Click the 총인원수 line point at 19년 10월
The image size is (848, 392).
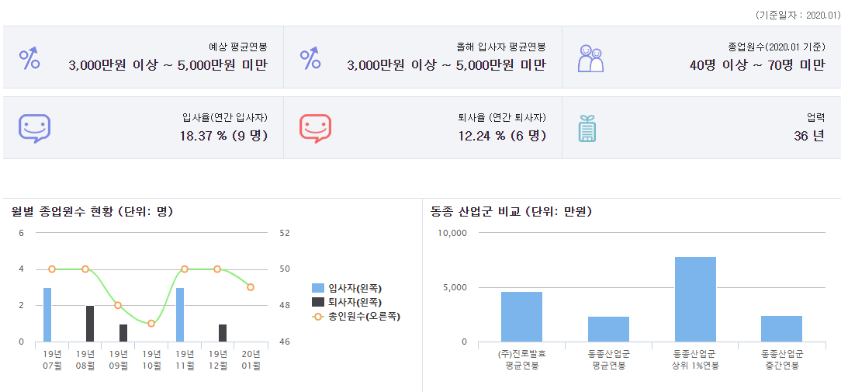[151, 324]
